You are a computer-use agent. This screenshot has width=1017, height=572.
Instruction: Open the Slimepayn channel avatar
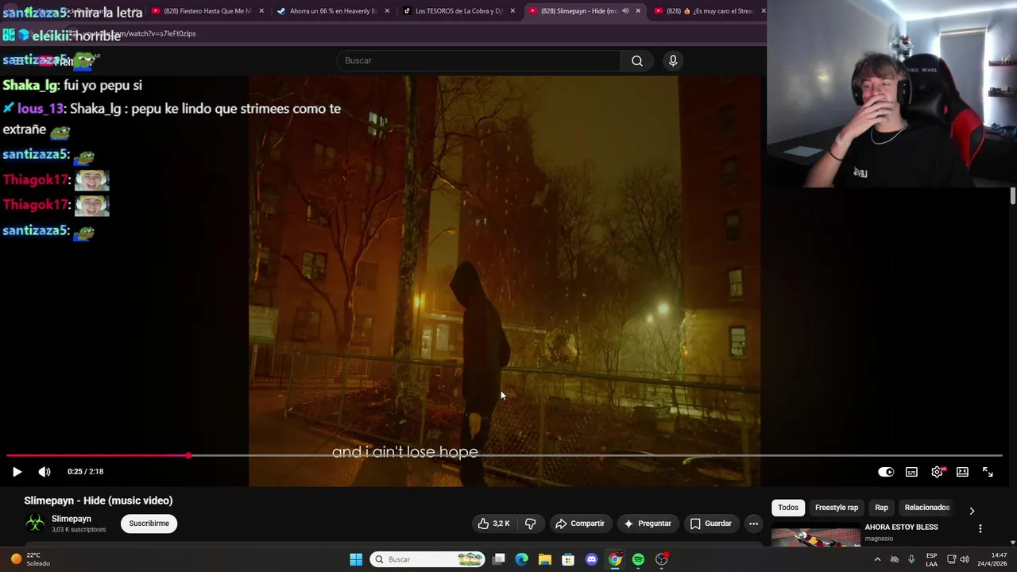point(35,523)
